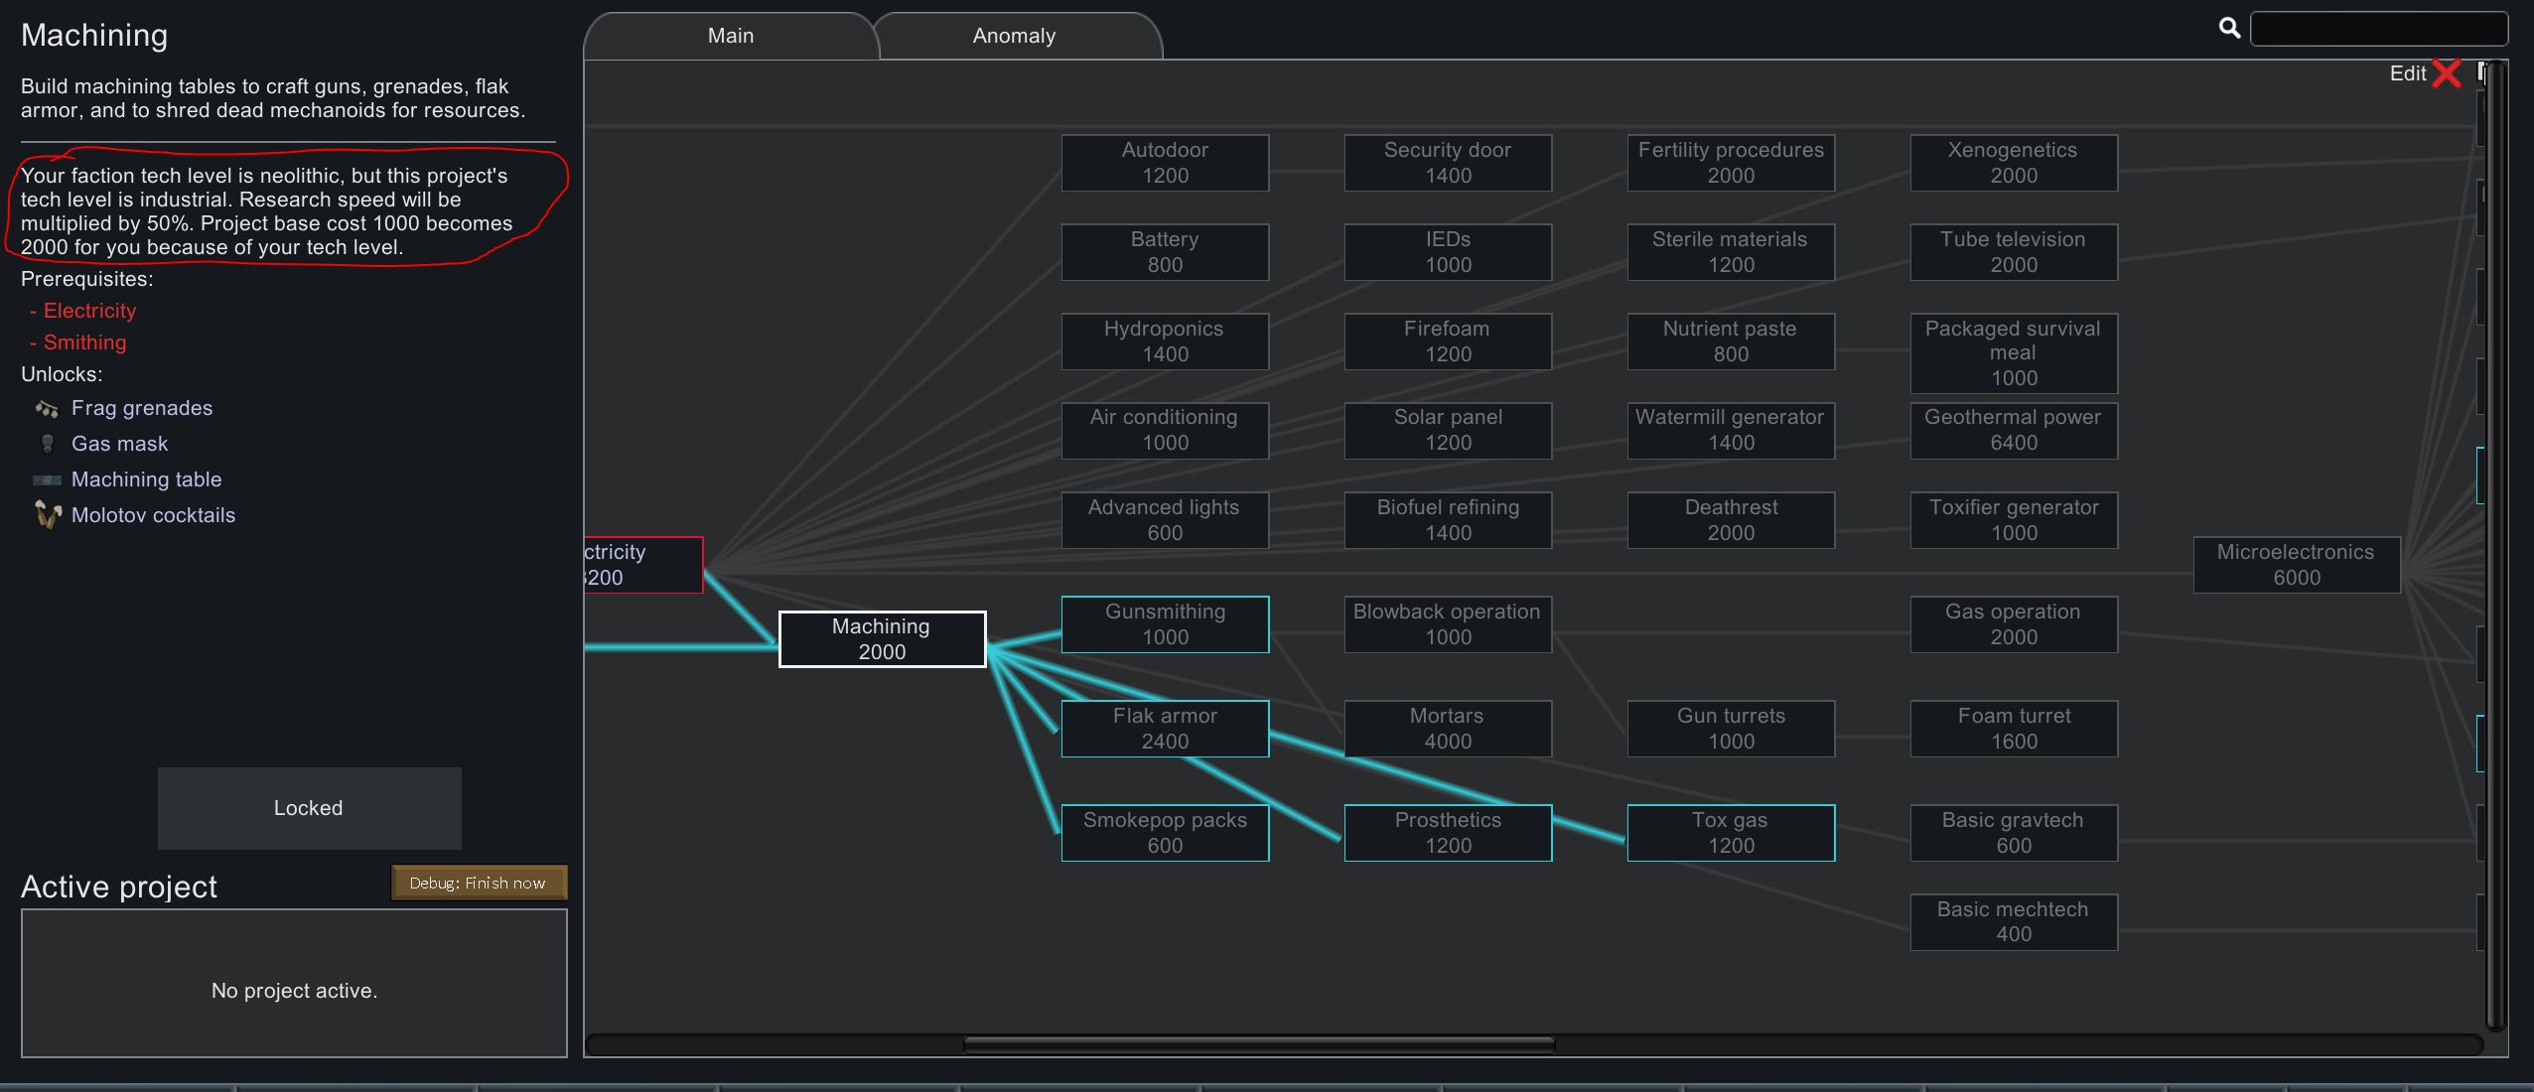The image size is (2534, 1092).
Task: Open the Packaged survival meal project
Action: (2014, 353)
